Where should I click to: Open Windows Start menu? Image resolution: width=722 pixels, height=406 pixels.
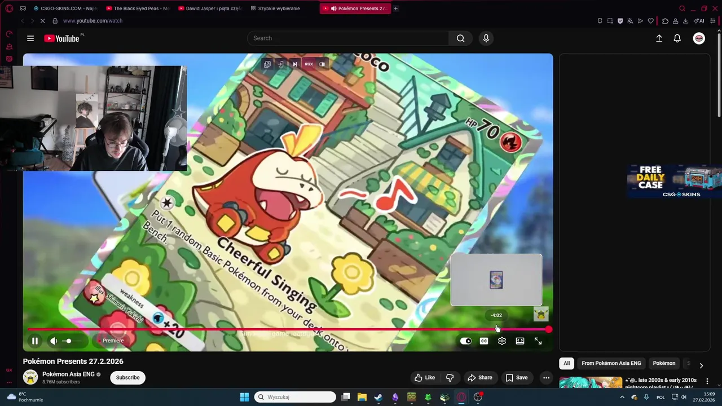click(244, 397)
